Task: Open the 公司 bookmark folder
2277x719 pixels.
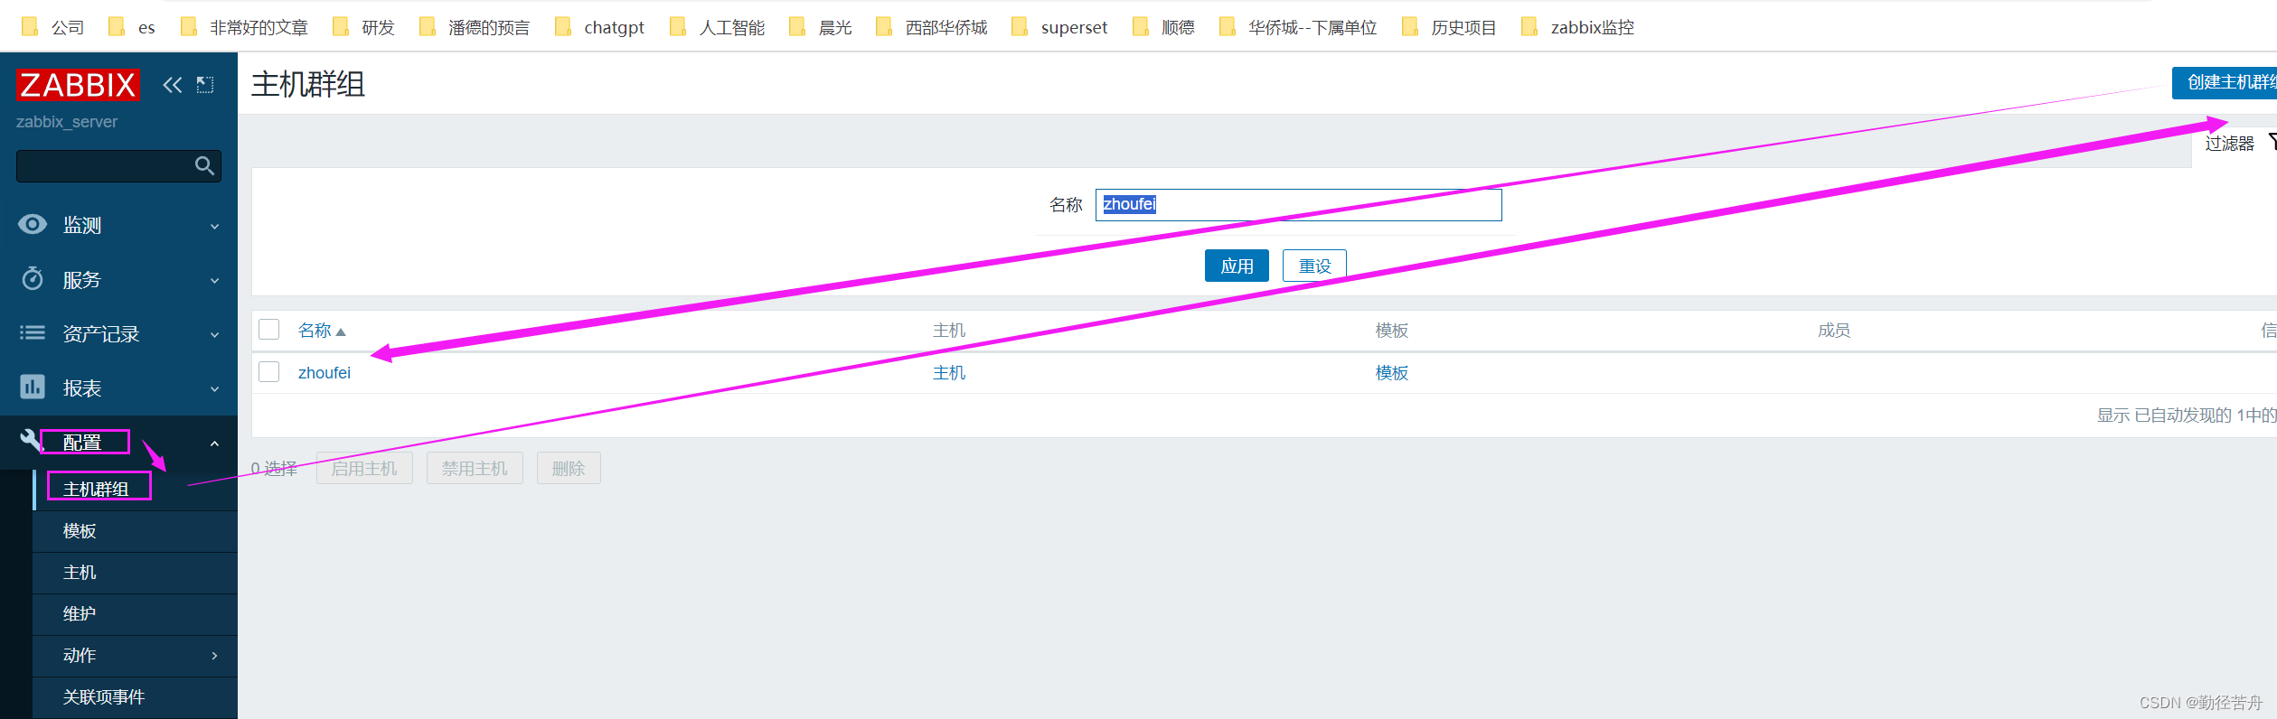Action: point(53,27)
